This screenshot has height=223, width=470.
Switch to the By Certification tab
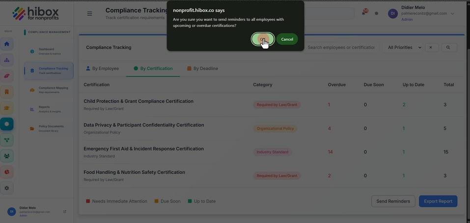(x=153, y=69)
